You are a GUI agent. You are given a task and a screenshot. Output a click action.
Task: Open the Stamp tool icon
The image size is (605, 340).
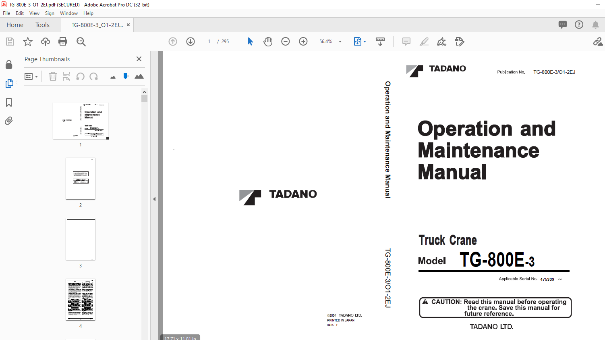point(460,42)
